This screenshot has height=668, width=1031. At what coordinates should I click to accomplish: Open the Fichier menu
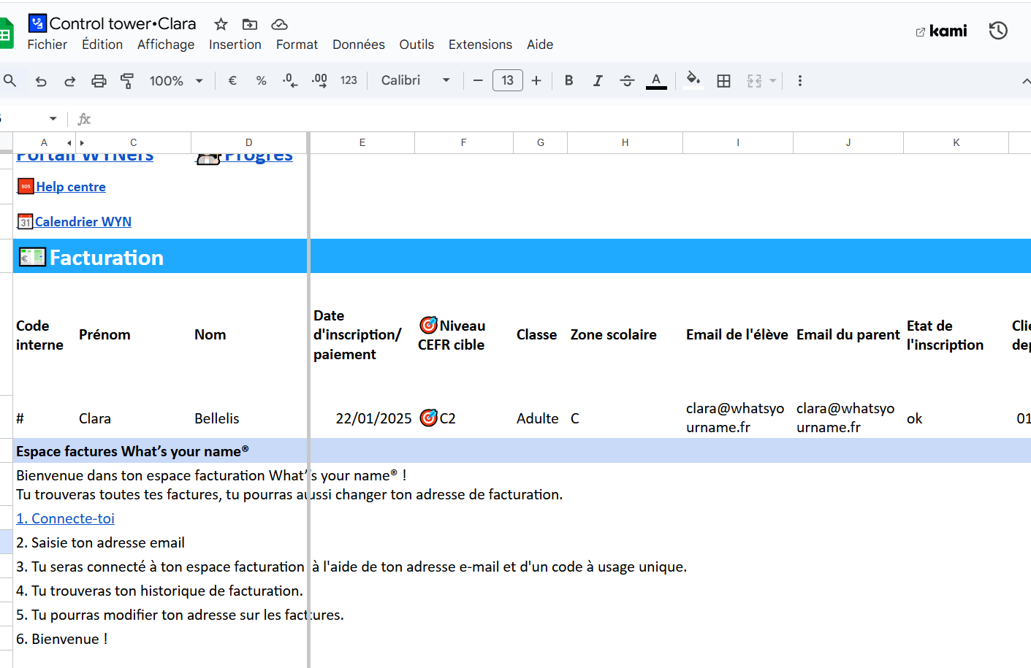click(47, 45)
